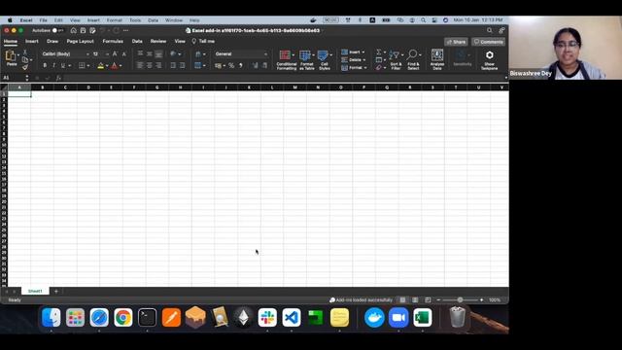Open the font size dropdown
The image size is (622, 350).
point(107,54)
